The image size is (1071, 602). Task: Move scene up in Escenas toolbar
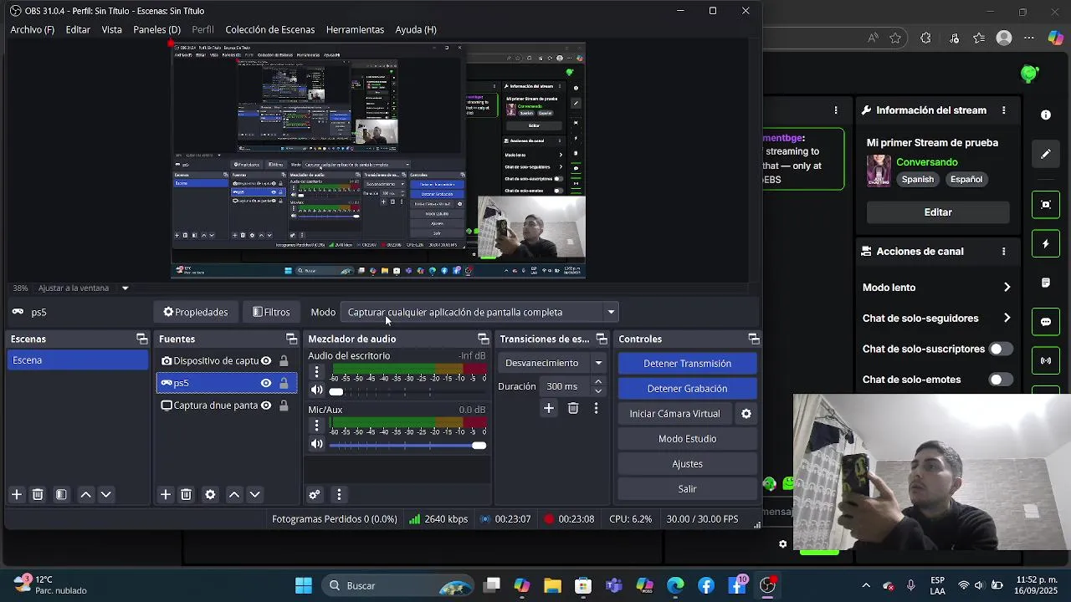pyautogui.click(x=85, y=494)
